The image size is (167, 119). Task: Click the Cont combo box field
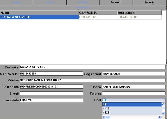tap(134, 100)
